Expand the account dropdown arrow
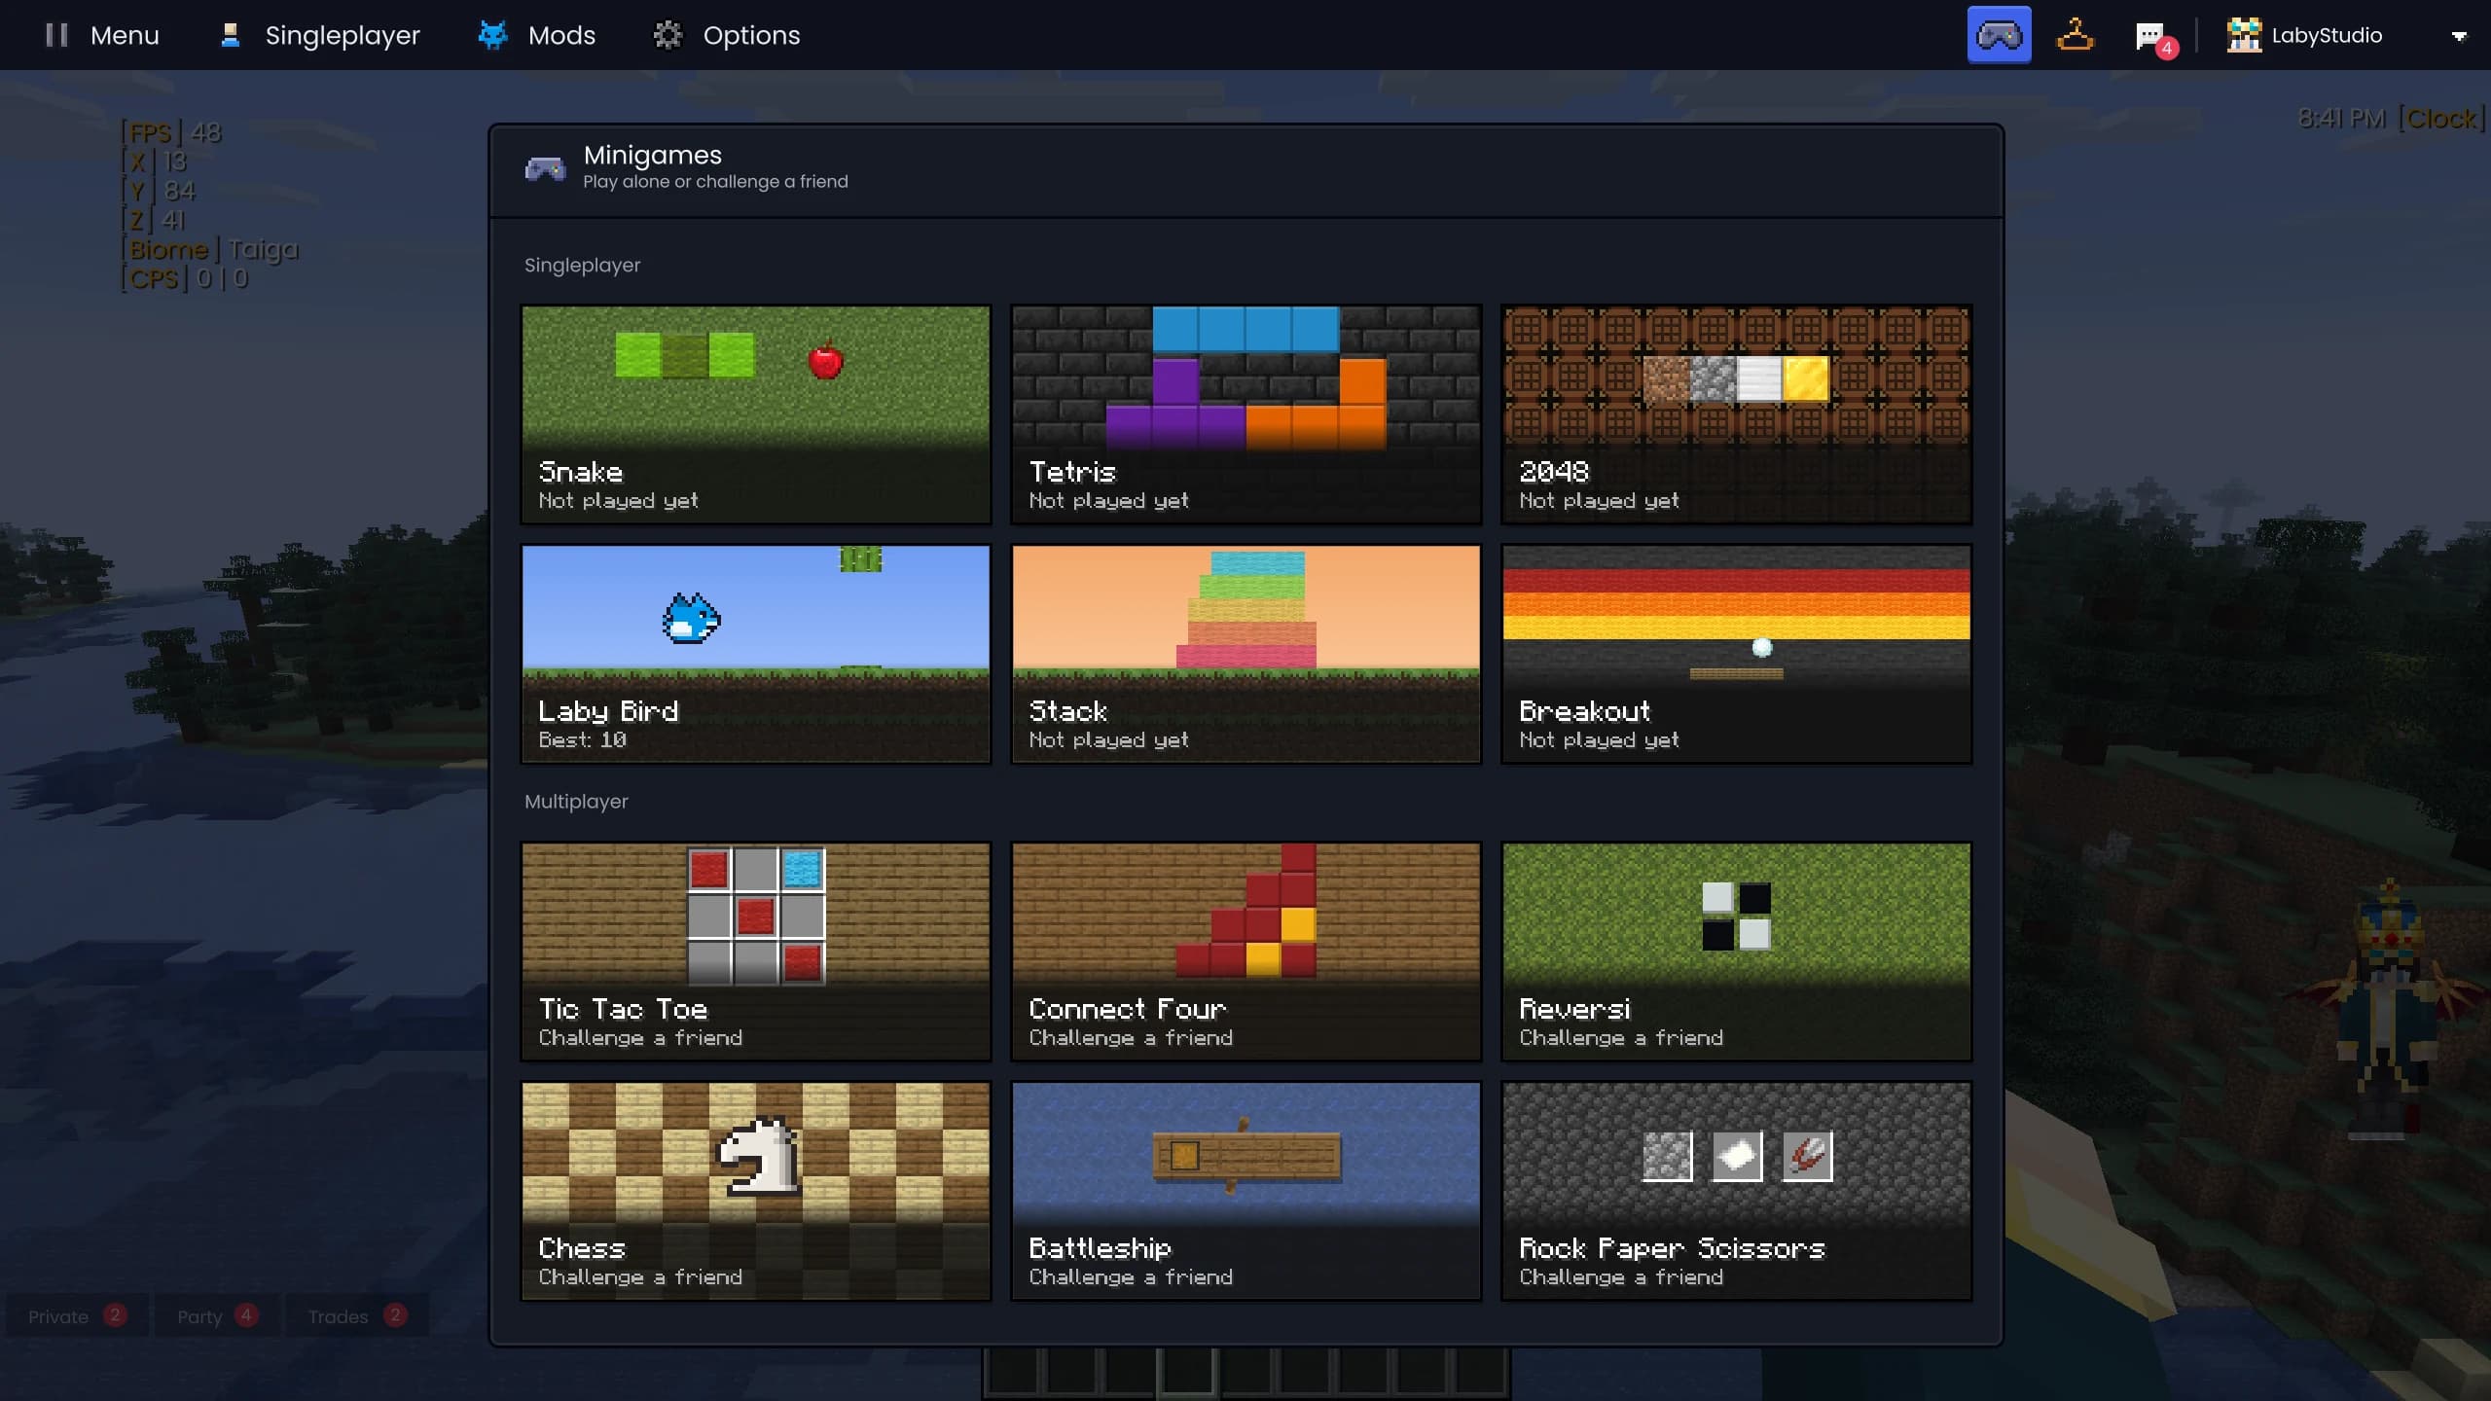The height and width of the screenshot is (1401, 2491). pyautogui.click(x=2459, y=36)
